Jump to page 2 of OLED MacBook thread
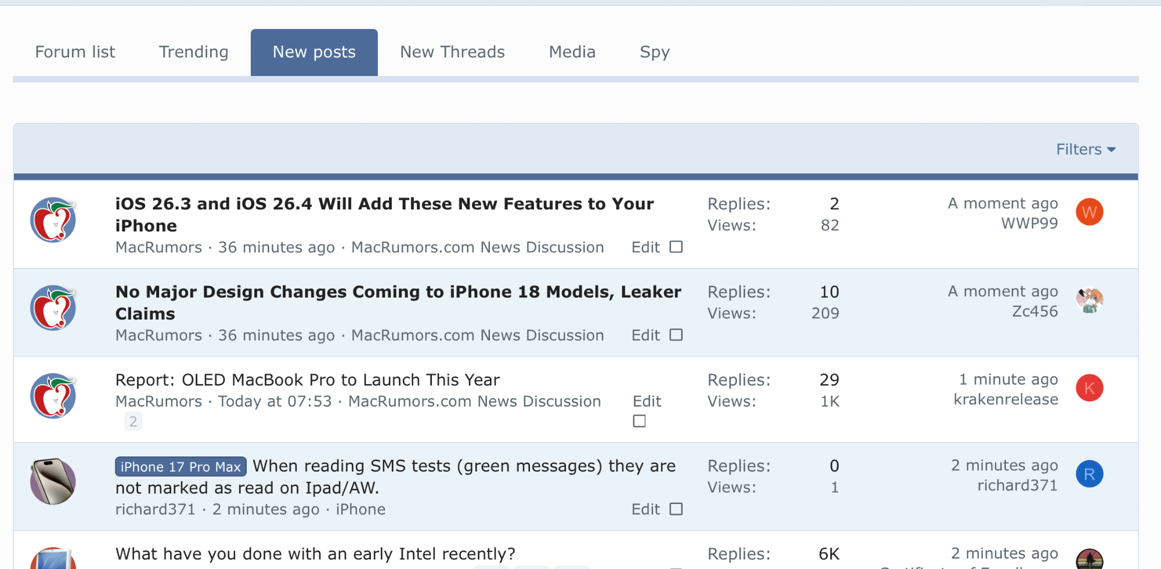The image size is (1161, 569). [133, 422]
